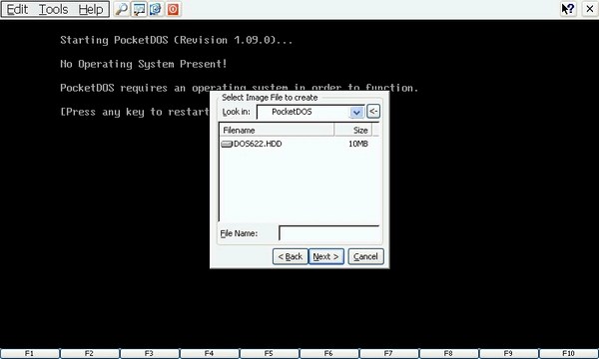The image size is (599, 359).
Task: Expand the Look in dropdown
Action: coord(356,112)
